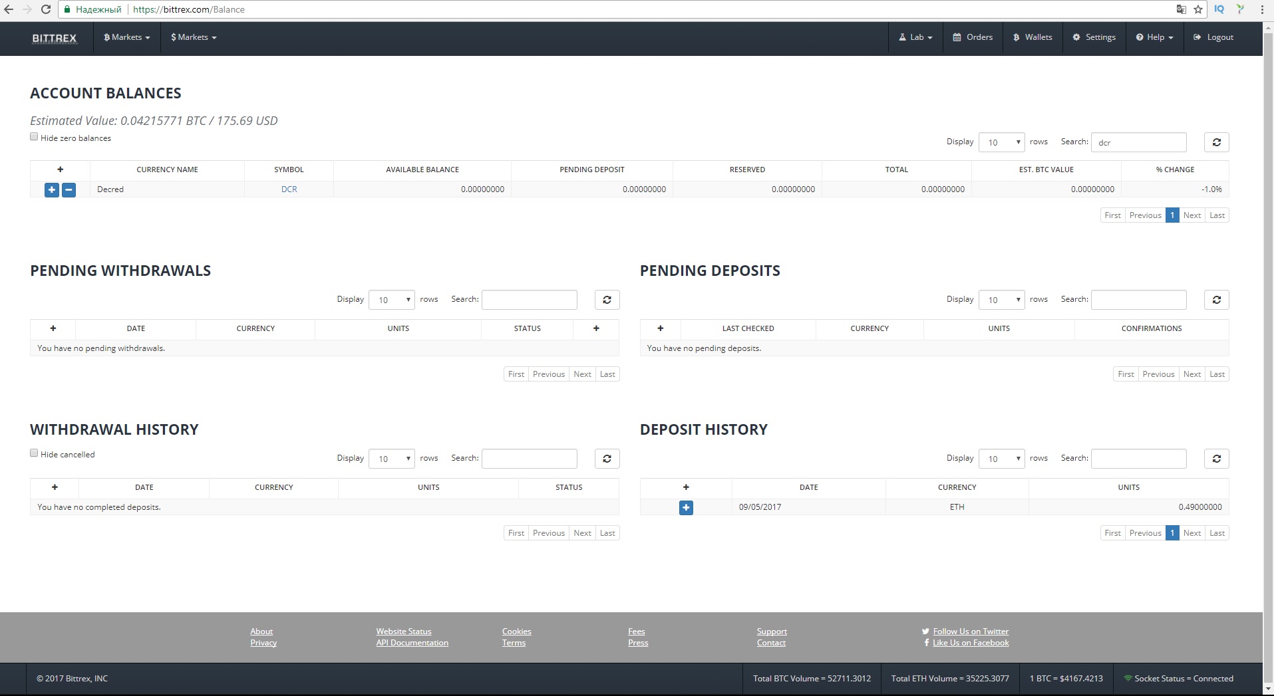Screen dimensions: 1274x696
Task: Click plus header in Account Balances table
Action: pyautogui.click(x=60, y=170)
